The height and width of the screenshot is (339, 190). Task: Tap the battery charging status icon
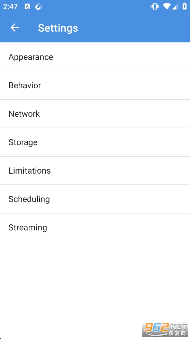point(184,7)
